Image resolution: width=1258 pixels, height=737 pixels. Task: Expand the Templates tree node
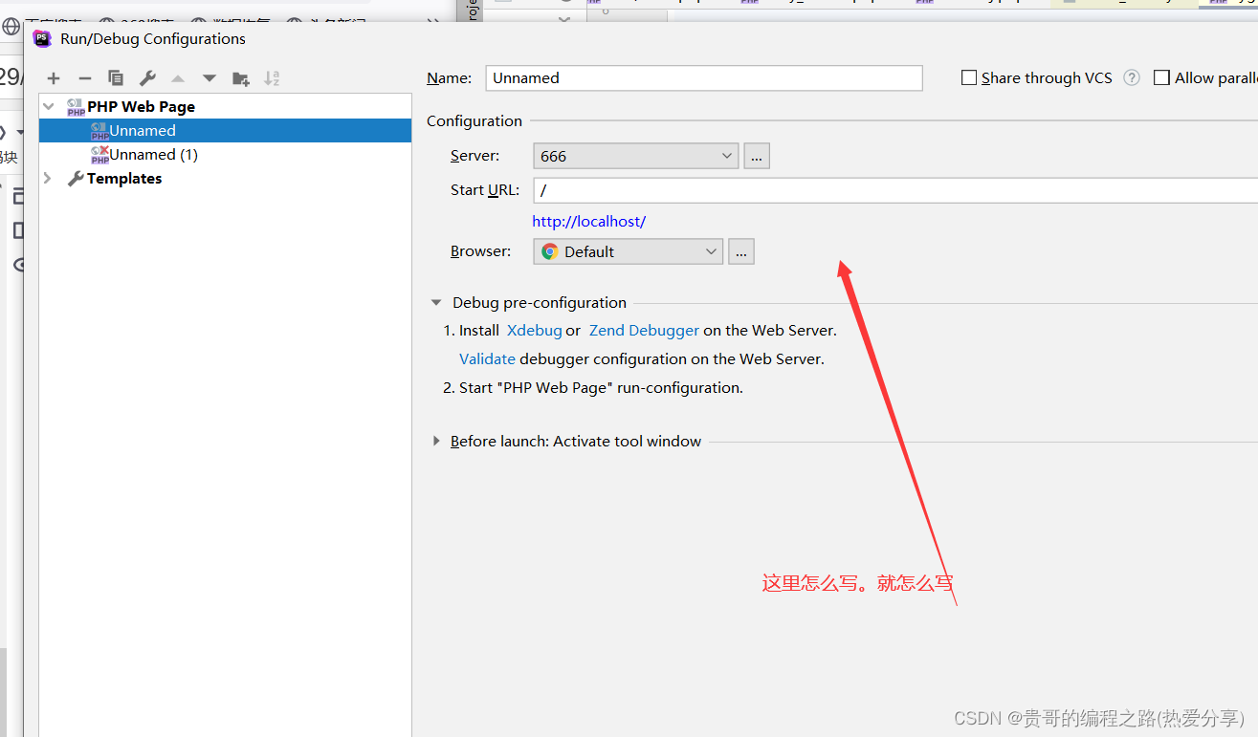[48, 179]
